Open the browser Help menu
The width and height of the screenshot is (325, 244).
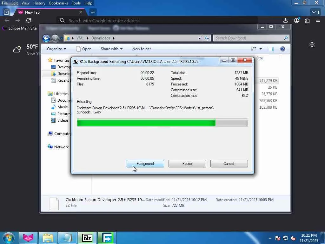pyautogui.click(x=88, y=3)
